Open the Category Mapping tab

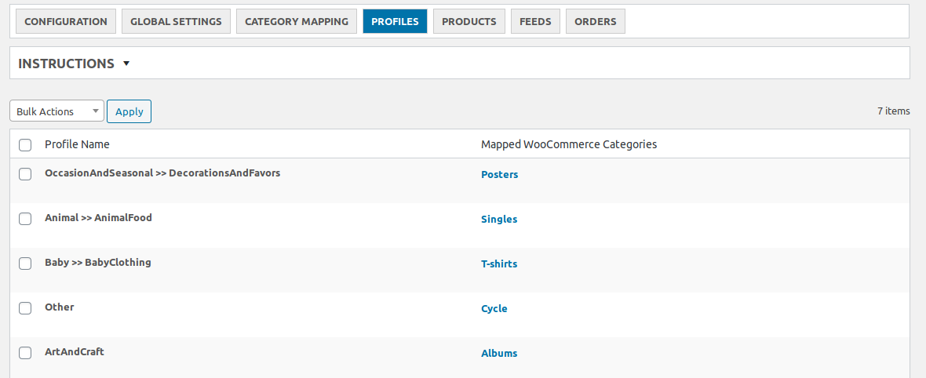pyautogui.click(x=297, y=21)
